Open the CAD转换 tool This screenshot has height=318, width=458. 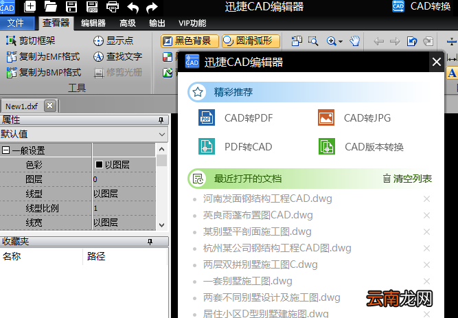pos(422,6)
